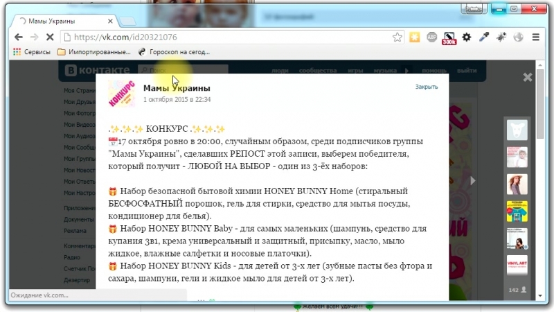Click the page scrollbar down arrow
Screen dimensions: 554x312
point(540,296)
